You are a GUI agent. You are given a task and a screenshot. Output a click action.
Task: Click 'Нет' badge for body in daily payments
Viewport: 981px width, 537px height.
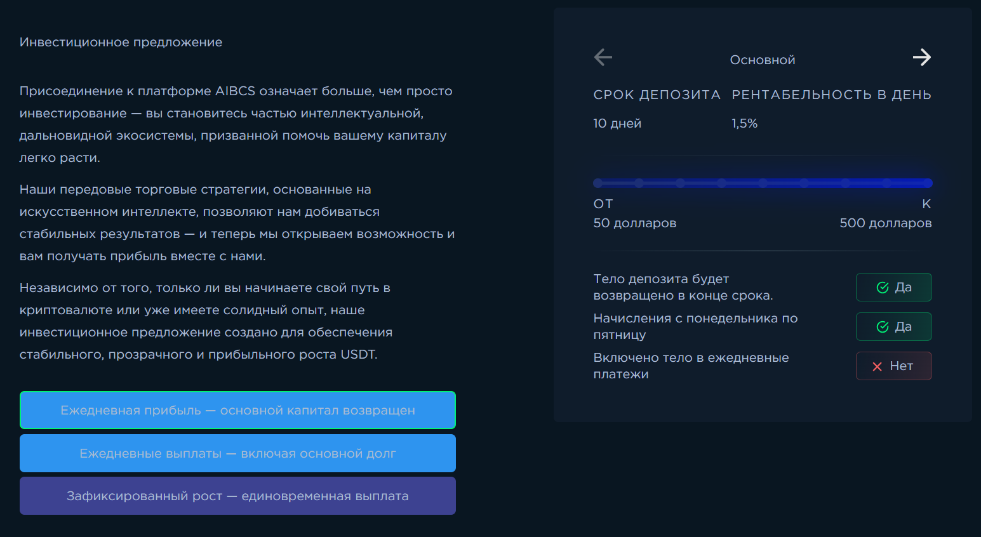click(893, 366)
